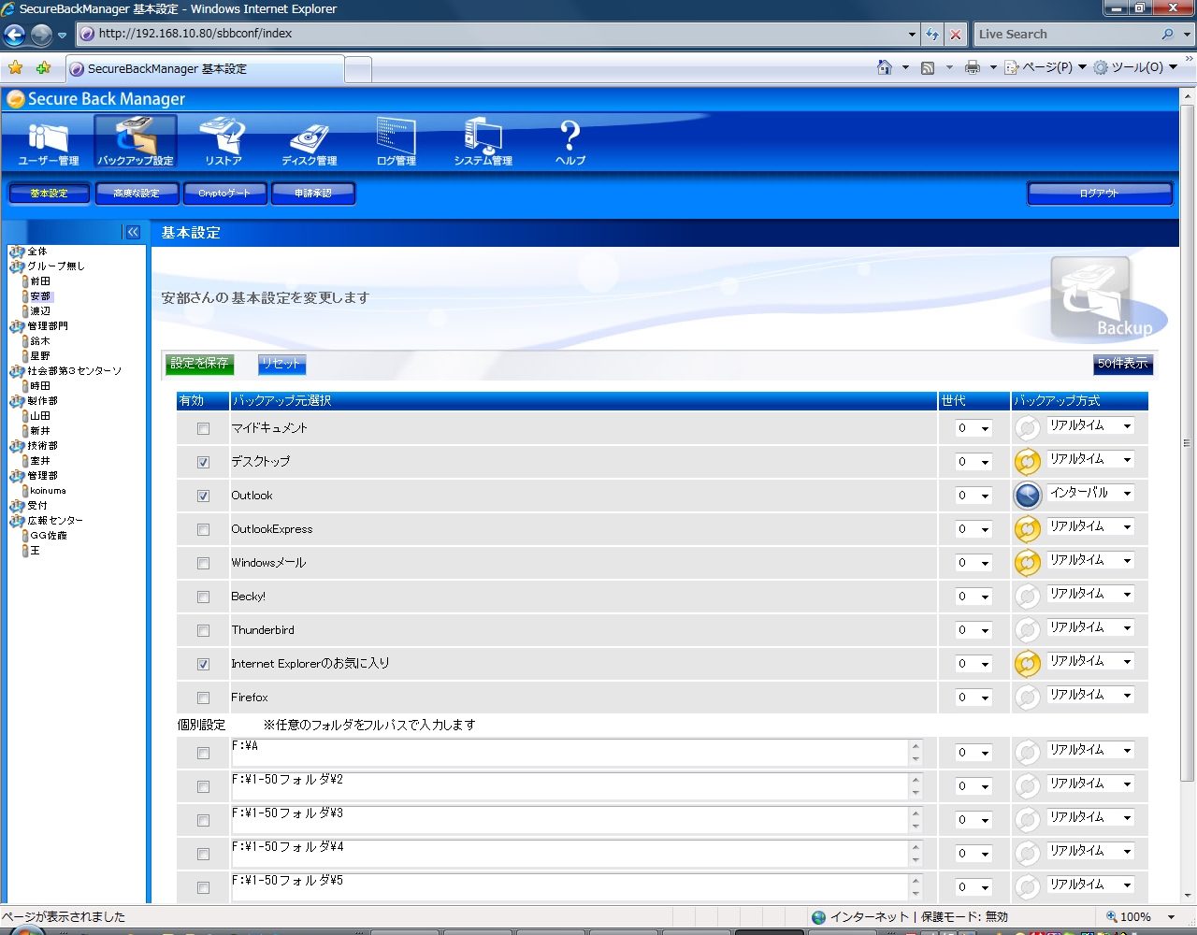Click the ログアウト button

(x=1099, y=193)
